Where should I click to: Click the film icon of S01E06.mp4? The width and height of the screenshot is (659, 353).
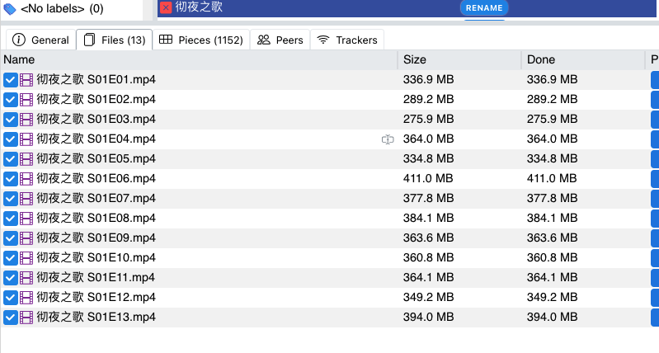26,178
